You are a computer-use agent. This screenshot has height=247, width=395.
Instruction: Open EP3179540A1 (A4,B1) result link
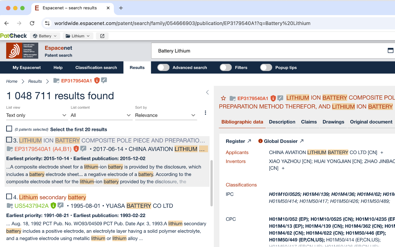[43, 149]
